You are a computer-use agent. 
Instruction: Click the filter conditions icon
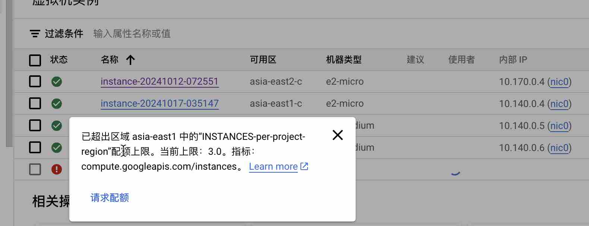(x=35, y=34)
